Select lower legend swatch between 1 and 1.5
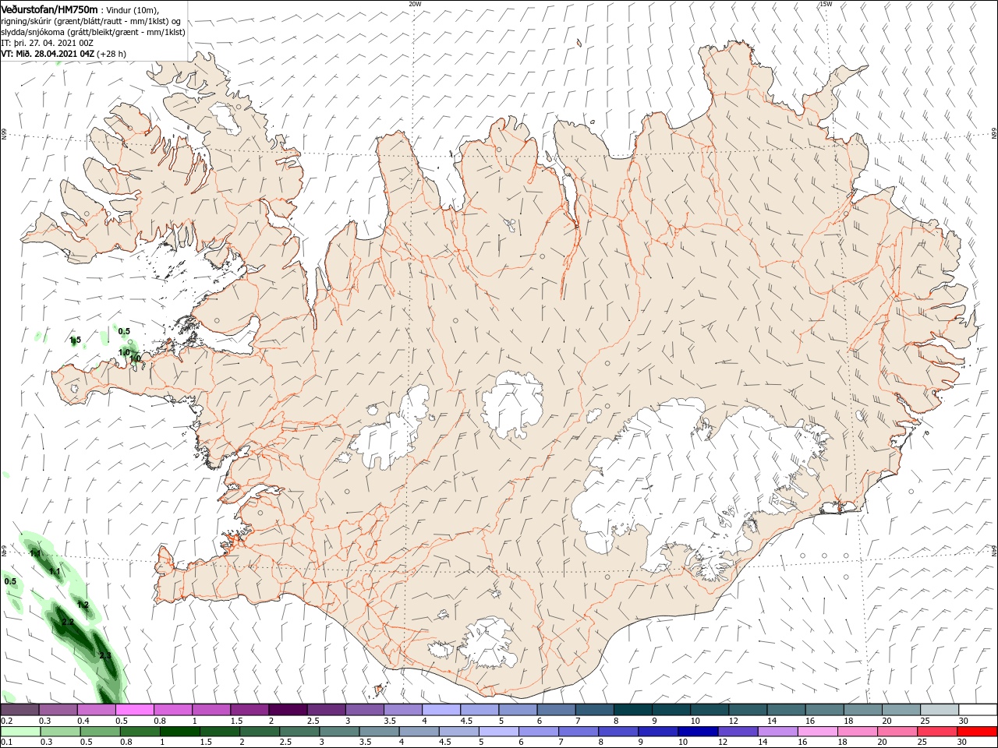The height and width of the screenshot is (748, 998). coord(182,732)
